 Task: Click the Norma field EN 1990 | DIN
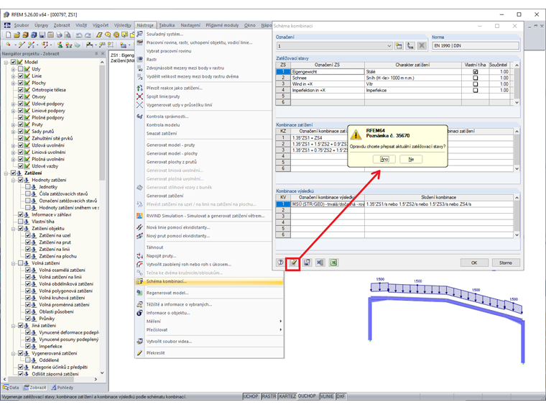[x=476, y=45]
